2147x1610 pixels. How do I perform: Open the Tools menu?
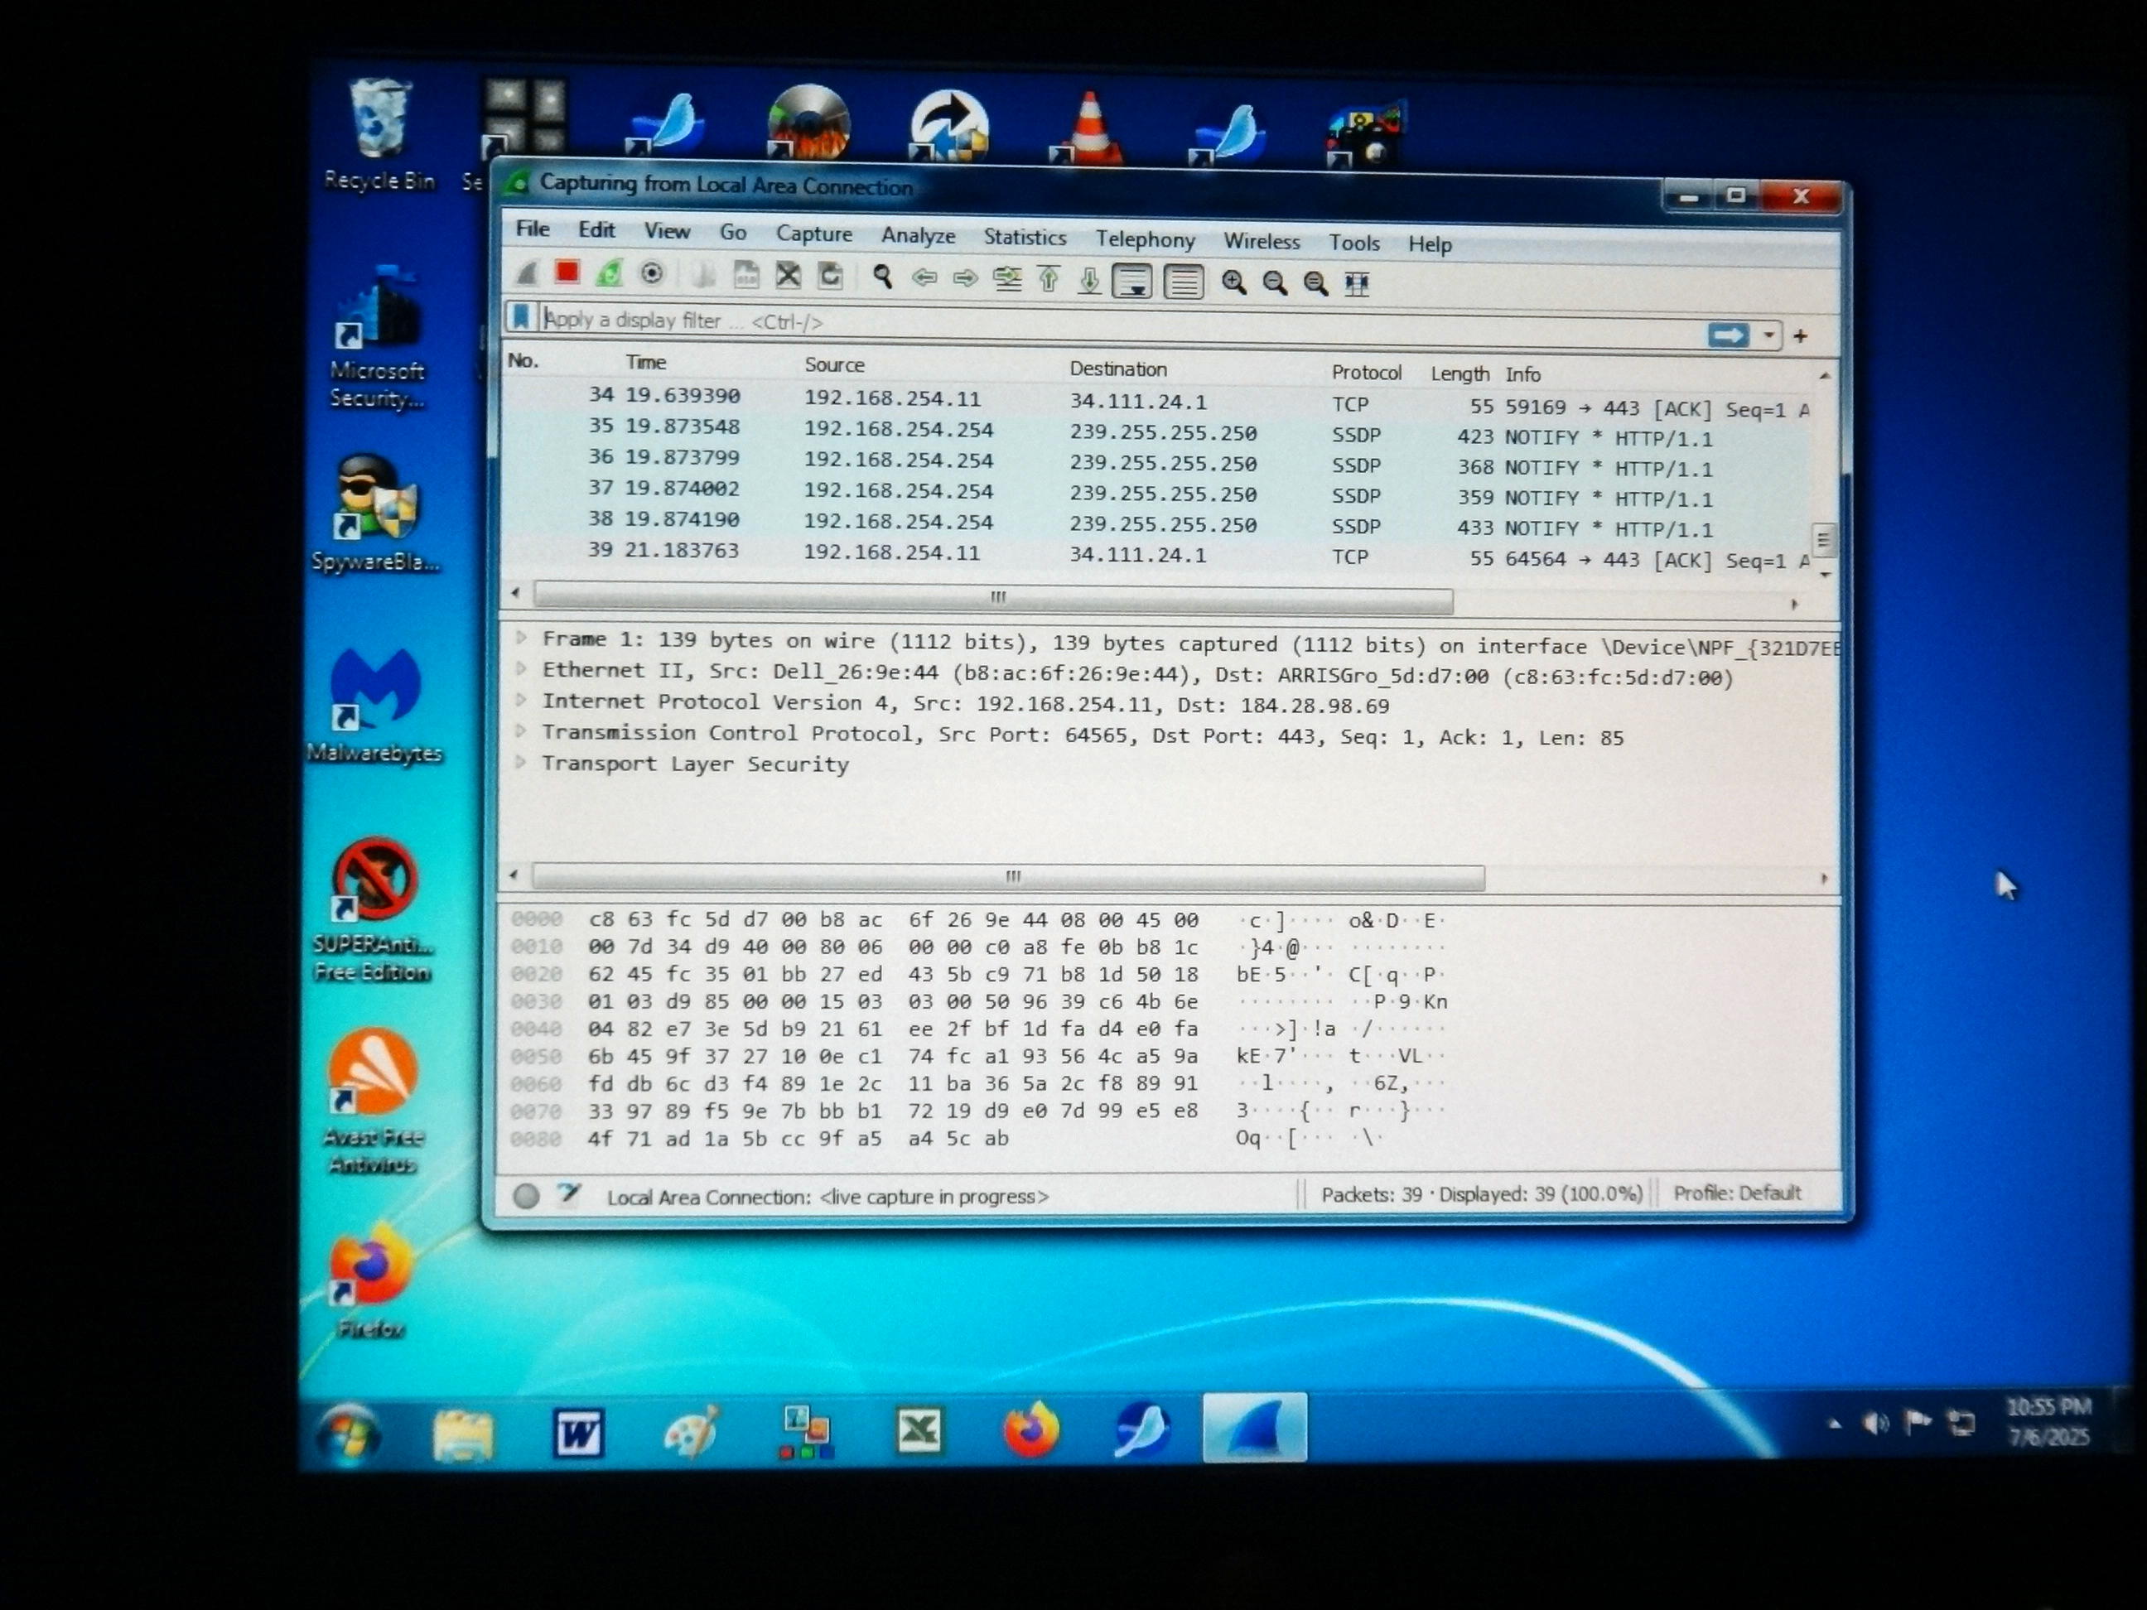[x=1354, y=243]
